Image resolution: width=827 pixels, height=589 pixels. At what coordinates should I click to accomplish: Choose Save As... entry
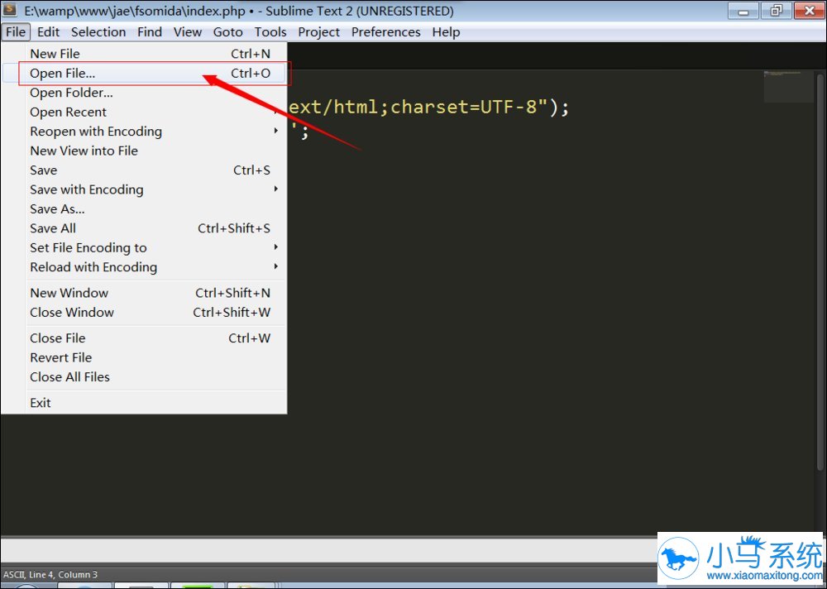click(x=144, y=209)
